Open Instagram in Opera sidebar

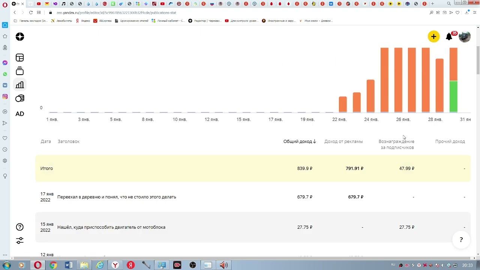click(x=5, y=96)
